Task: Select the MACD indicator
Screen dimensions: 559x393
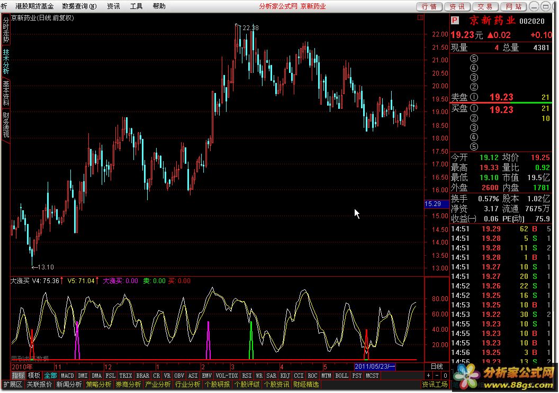Action: click(67, 376)
